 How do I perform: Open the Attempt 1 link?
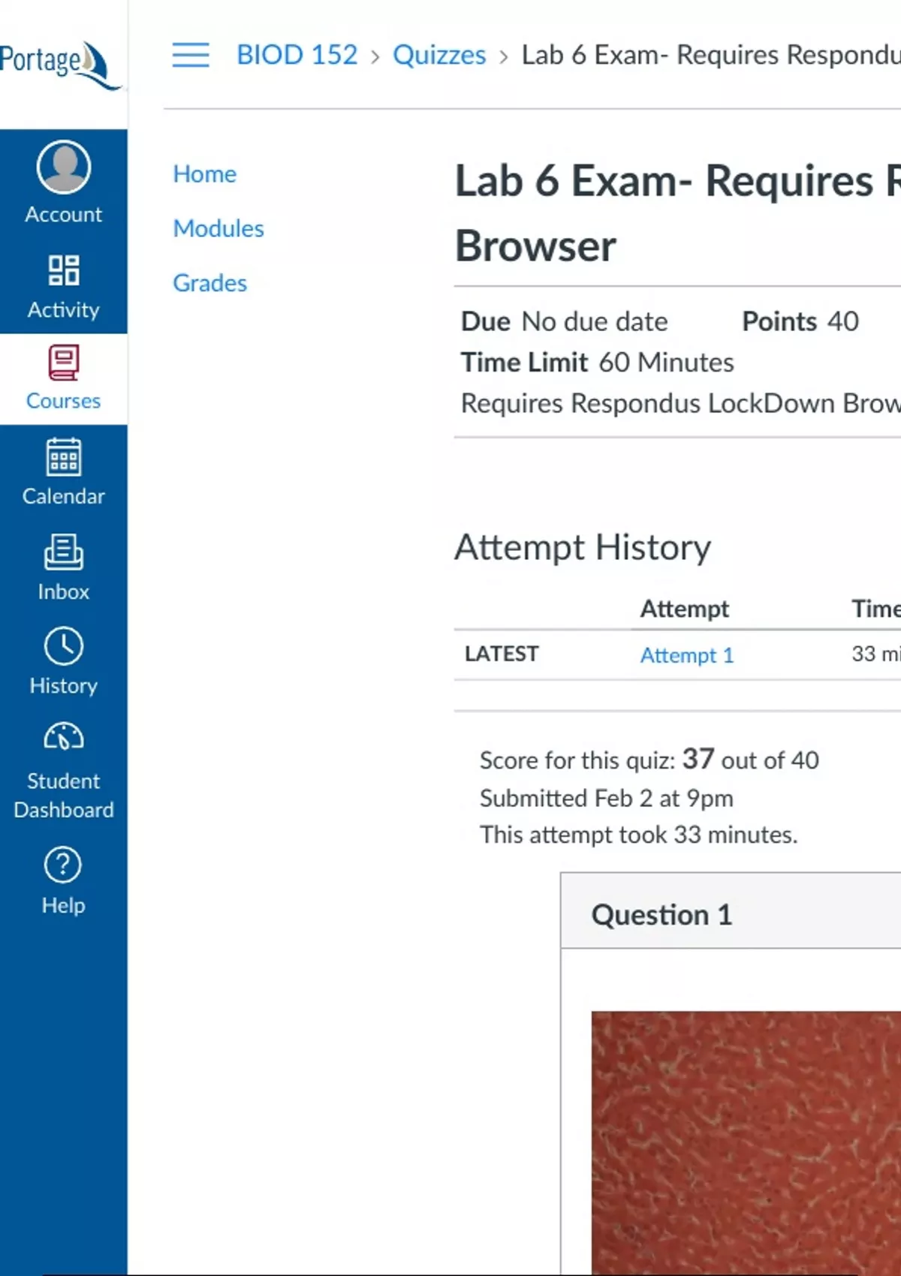(686, 655)
